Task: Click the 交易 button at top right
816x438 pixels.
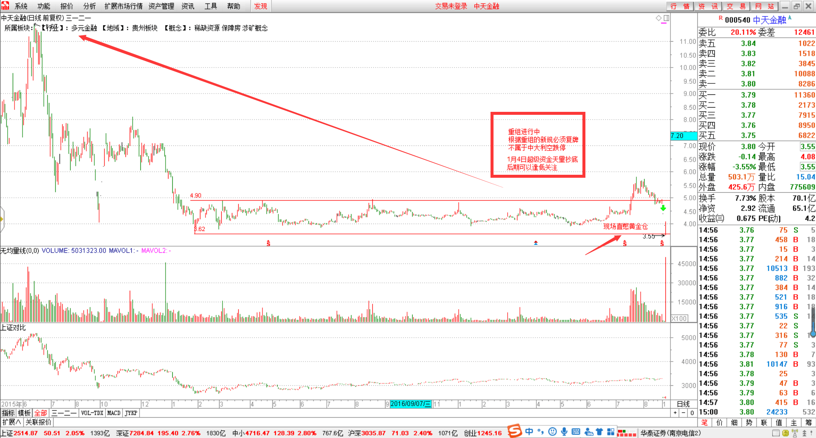Action: click(736, 6)
